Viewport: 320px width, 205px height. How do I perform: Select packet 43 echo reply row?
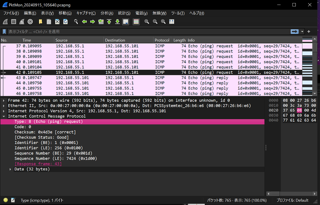[151, 78]
